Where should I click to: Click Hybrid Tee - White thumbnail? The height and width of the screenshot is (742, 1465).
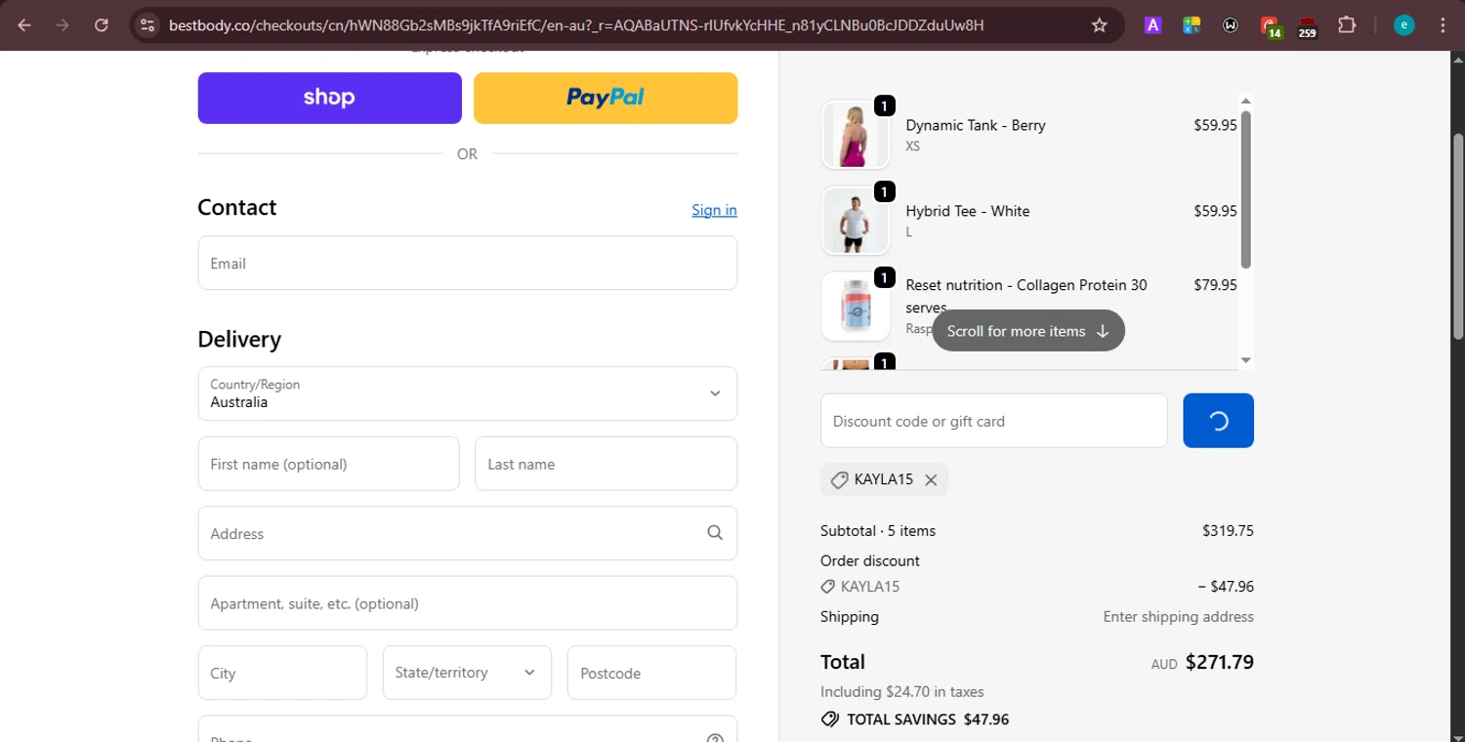(x=856, y=221)
